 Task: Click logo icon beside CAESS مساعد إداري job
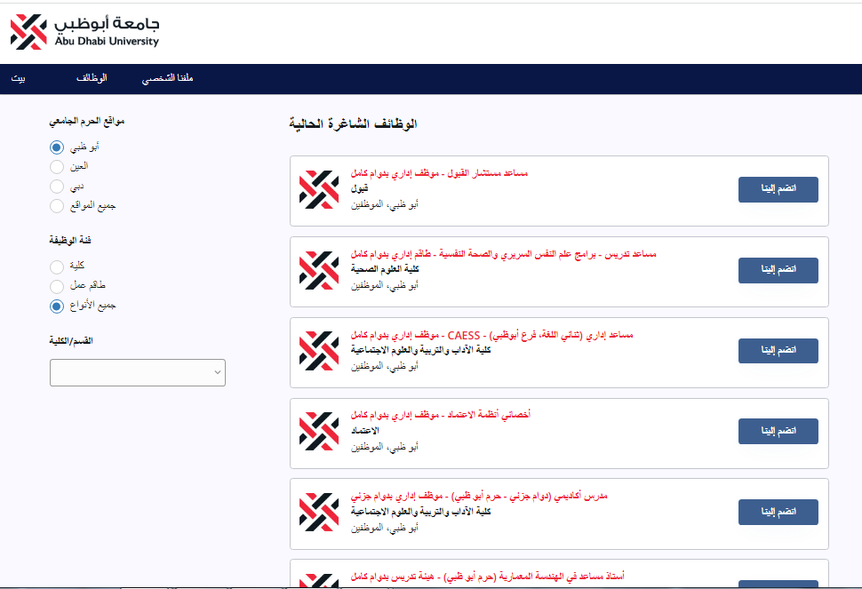tap(319, 351)
